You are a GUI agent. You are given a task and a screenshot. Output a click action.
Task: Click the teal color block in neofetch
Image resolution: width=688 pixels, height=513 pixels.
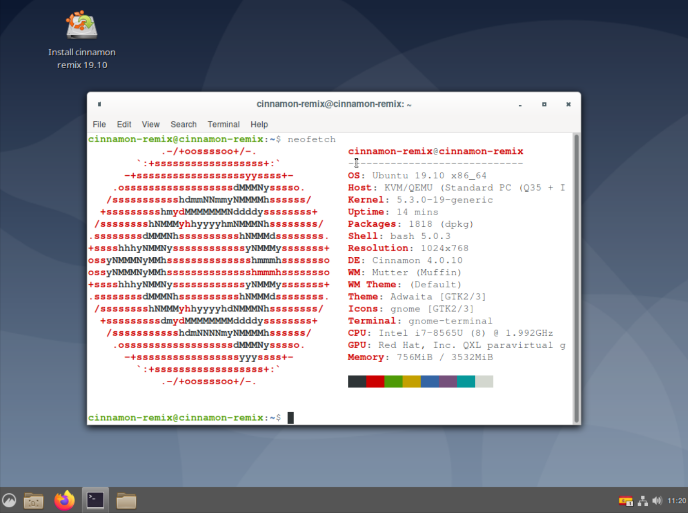pos(466,381)
